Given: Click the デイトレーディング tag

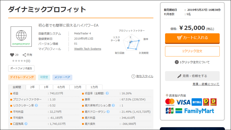Looking at the screenshot, I should [22, 77].
